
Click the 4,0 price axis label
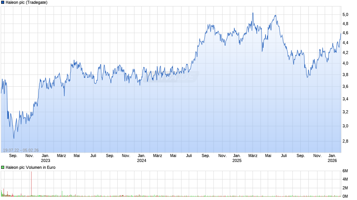[x=345, y=63]
